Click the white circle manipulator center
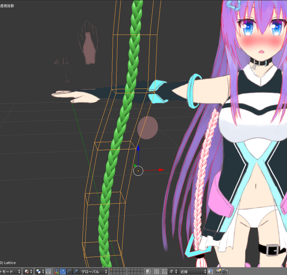The image size is (287, 275). (138, 171)
